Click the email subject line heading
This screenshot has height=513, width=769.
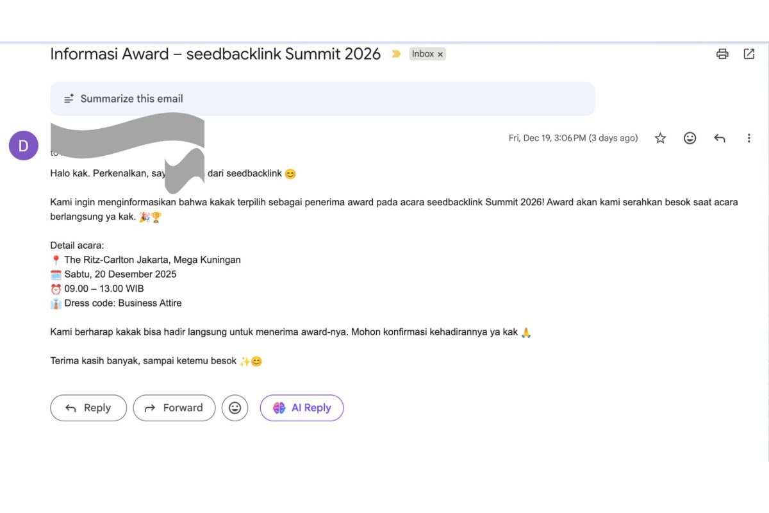click(x=215, y=54)
